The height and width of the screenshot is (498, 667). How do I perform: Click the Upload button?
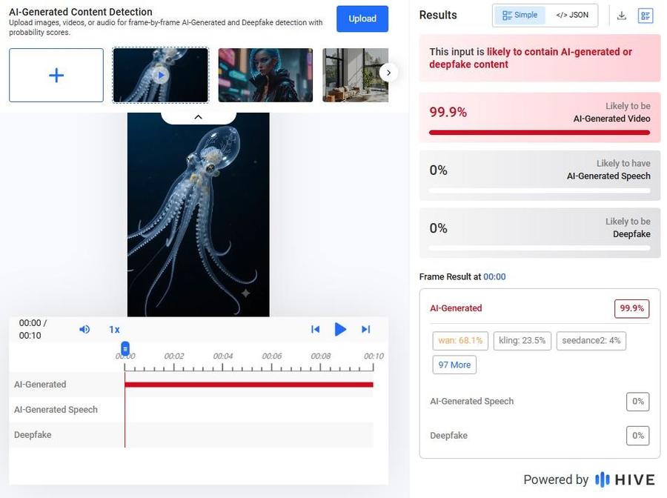click(x=362, y=19)
